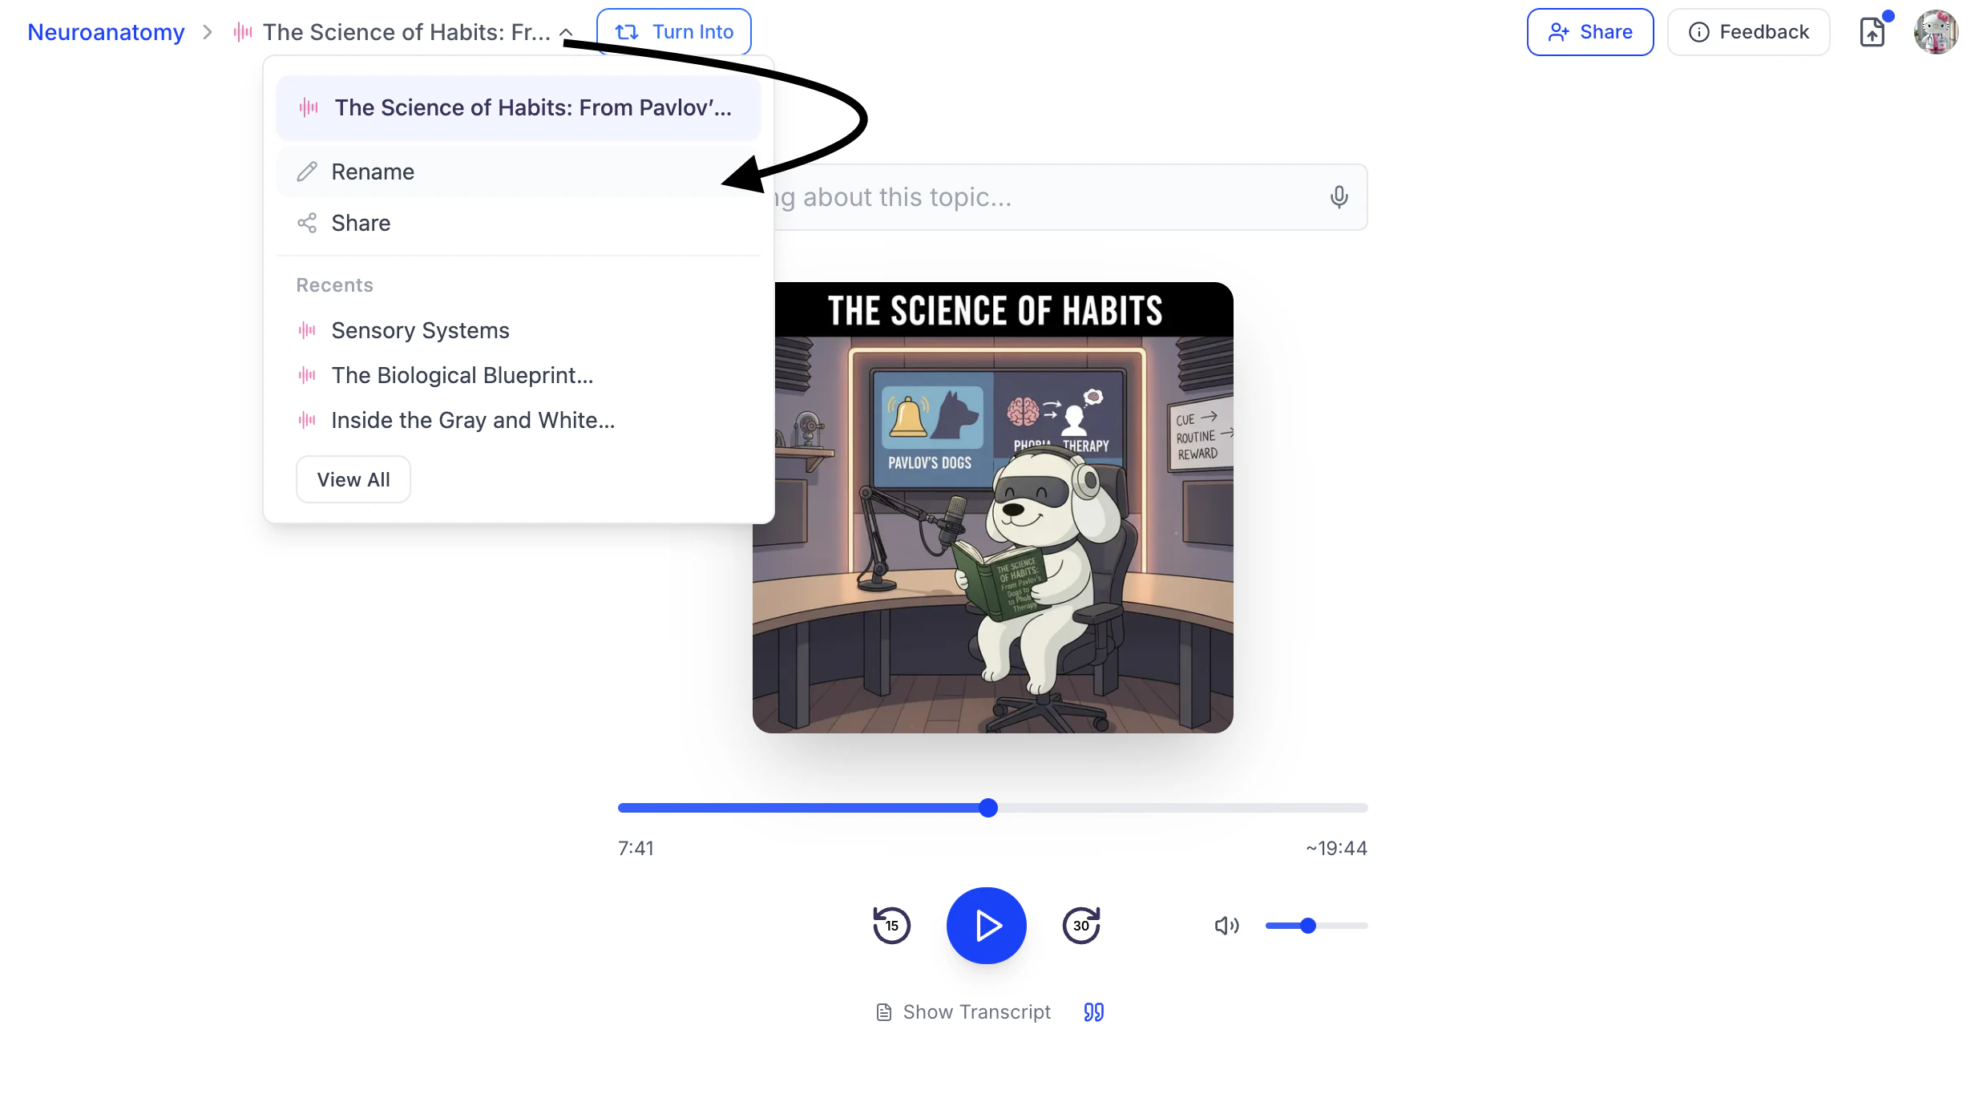Open The Biological Blueprint recent item
Screen dimensions: 1983x1098
(x=462, y=375)
